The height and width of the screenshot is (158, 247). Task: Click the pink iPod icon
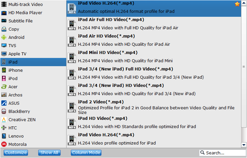pyautogui.click(x=4, y=78)
